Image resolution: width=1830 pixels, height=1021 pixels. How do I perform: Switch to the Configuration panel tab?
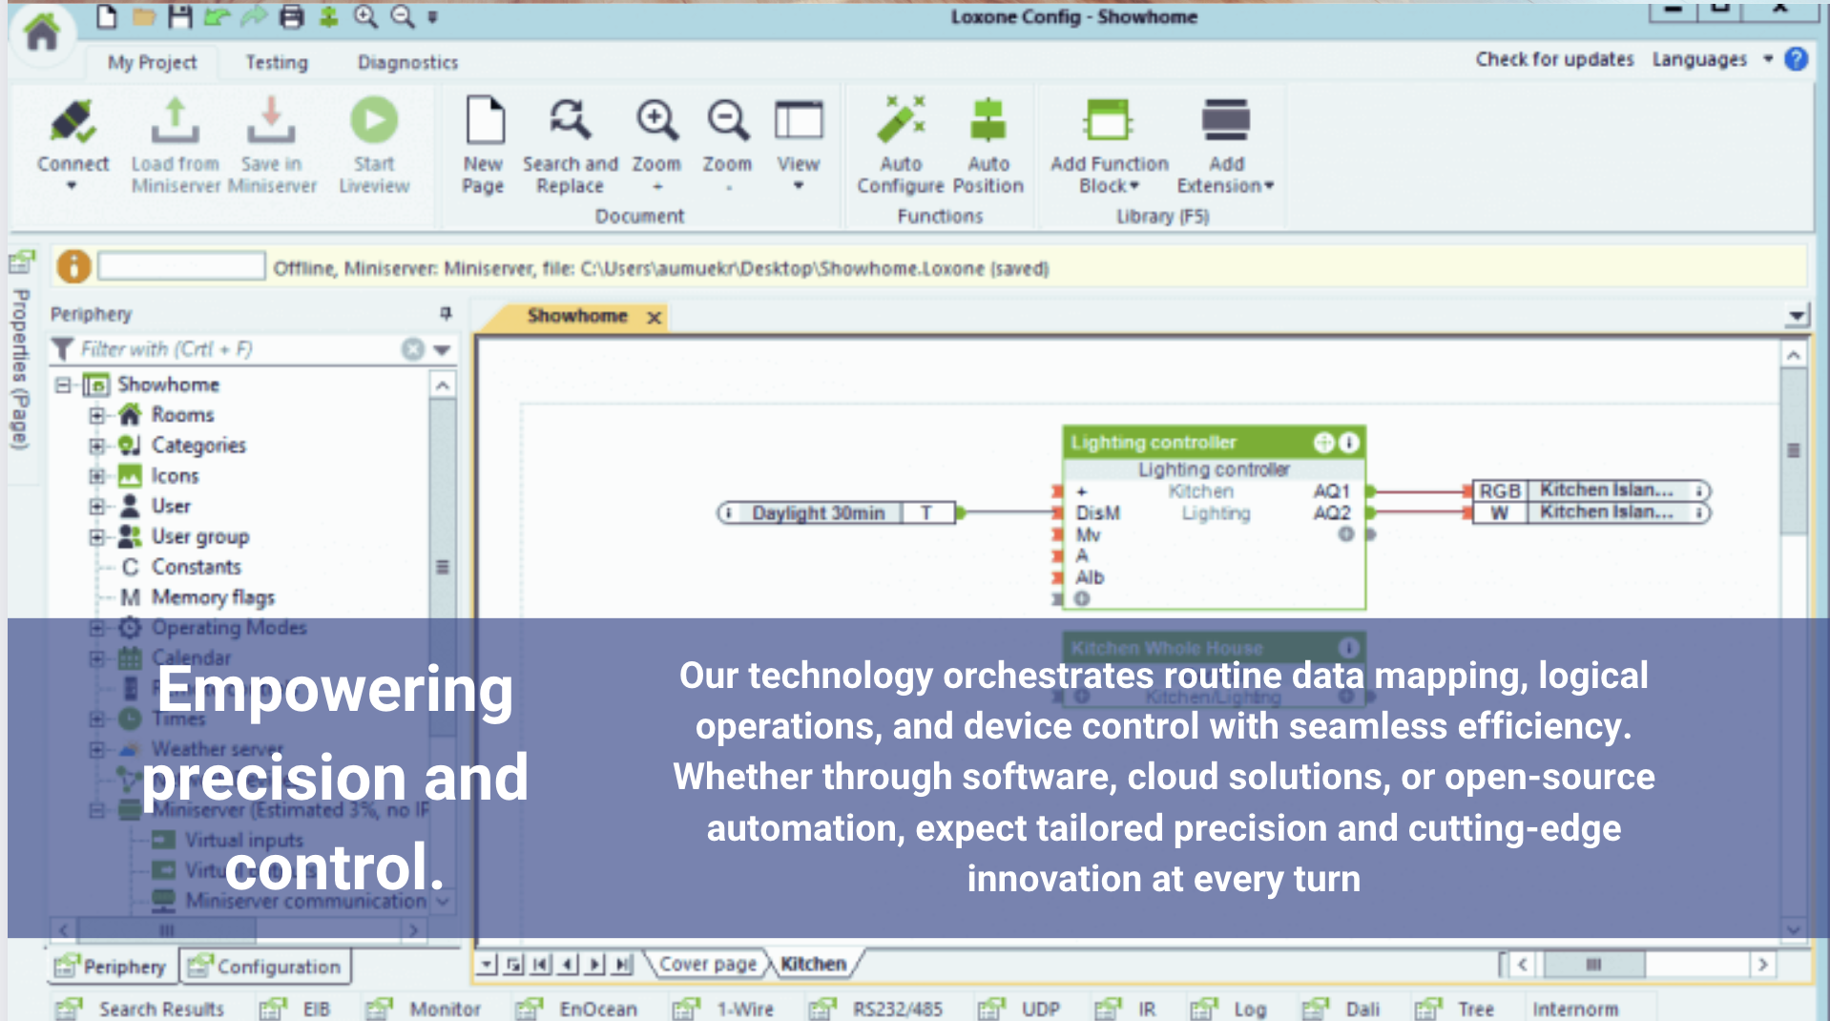[265, 967]
